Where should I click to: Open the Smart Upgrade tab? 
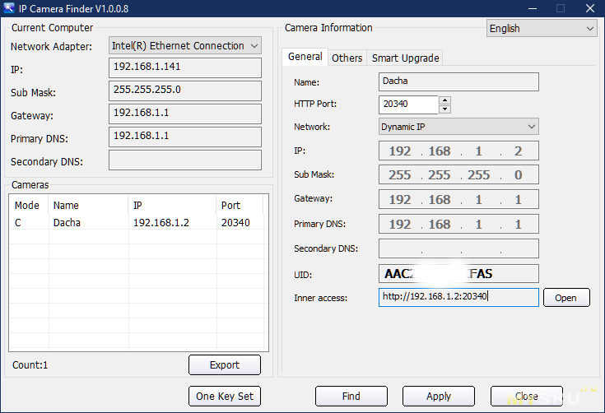(404, 58)
